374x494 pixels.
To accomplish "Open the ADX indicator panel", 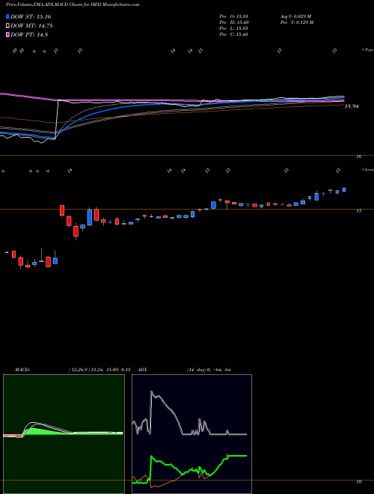I will coord(191,434).
